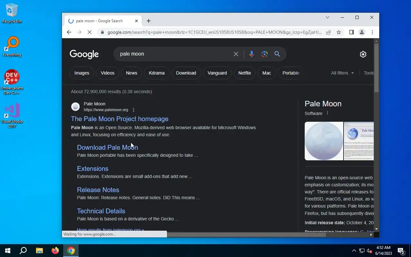This screenshot has height=257, width=411.
Task: Select the Kdrama filter chip
Action: [x=157, y=73]
